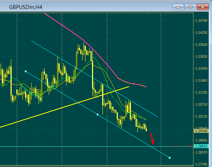Image resolution: width=212 pixels, height=167 pixels.
Task: Click the channel line's middle anchor point
Action: tap(97, 115)
